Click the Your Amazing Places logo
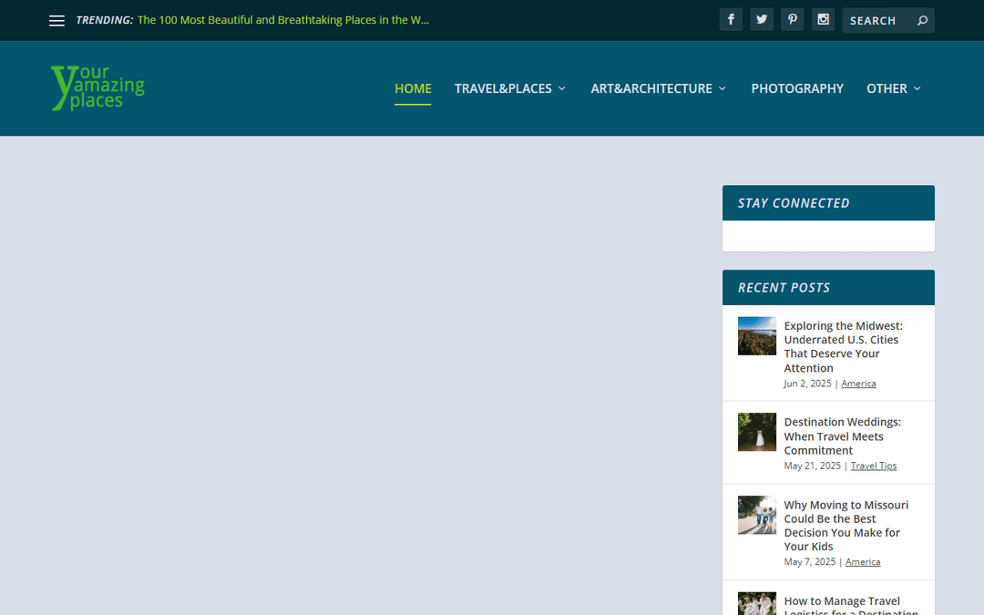Viewport: 984px width, 615px height. [97, 87]
